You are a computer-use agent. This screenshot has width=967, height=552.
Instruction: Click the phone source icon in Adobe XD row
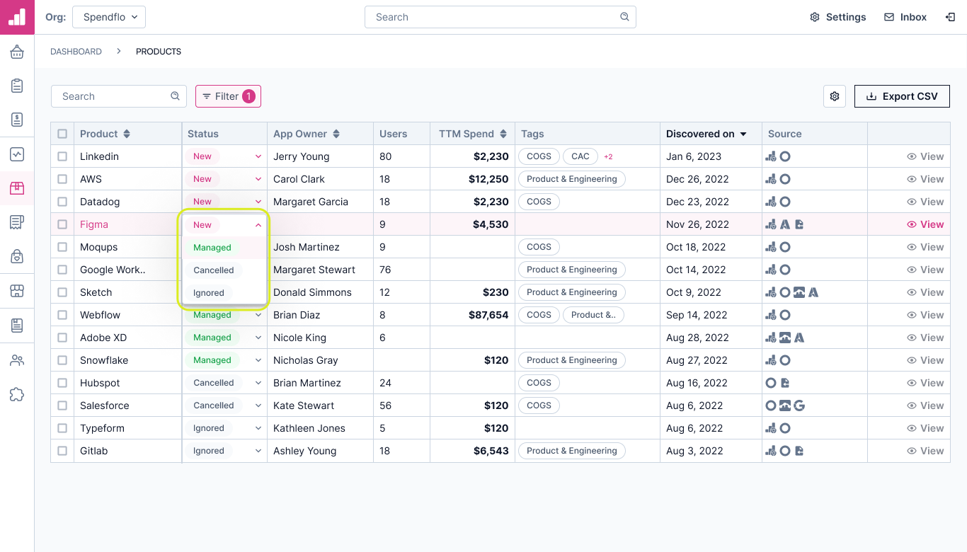(x=785, y=338)
